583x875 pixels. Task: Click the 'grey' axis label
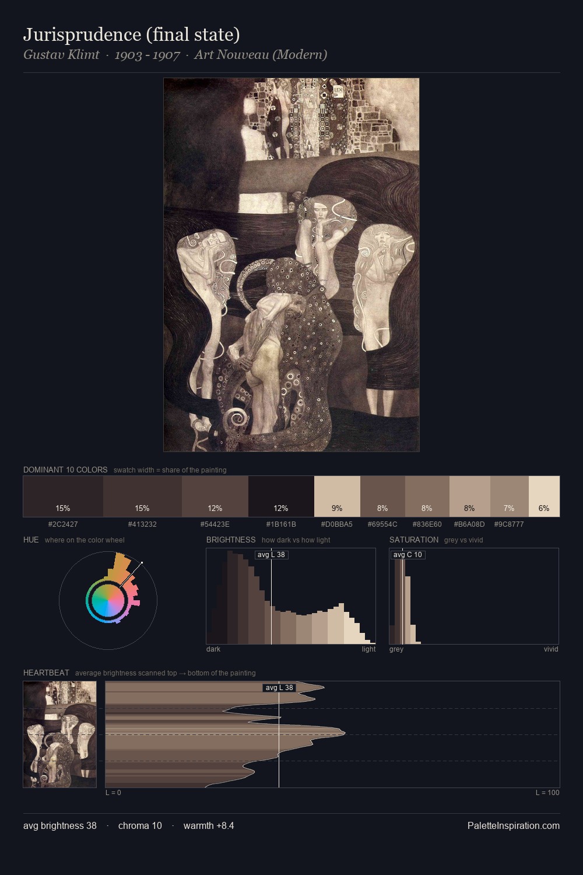click(396, 649)
